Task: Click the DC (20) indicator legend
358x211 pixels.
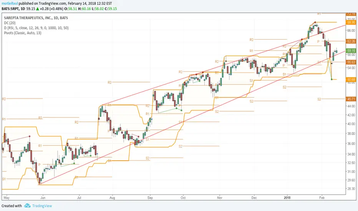Action: (10, 23)
